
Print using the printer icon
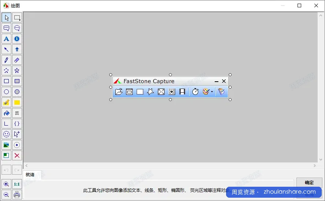tap(17, 194)
